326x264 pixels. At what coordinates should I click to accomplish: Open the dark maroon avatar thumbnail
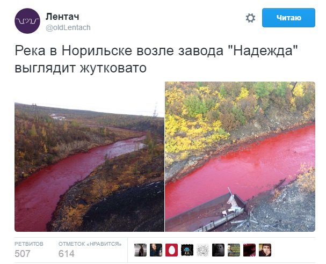[249, 250]
